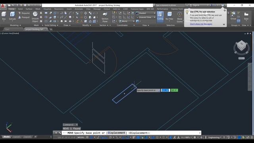Click the Sign In user icon

tap(191, 5)
